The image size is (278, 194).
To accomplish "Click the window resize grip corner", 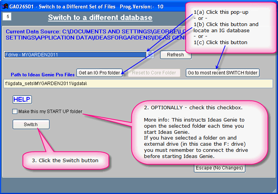I will tap(275, 191).
